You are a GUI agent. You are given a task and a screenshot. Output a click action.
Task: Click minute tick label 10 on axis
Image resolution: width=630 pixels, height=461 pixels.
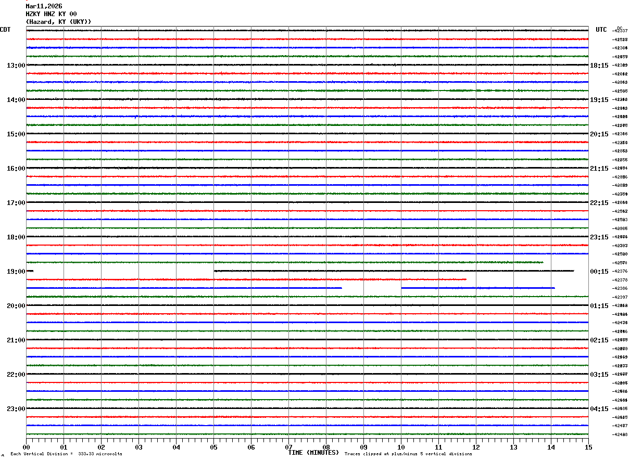click(401, 447)
